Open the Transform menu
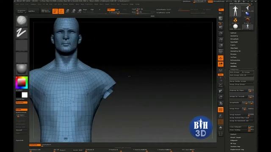The height and width of the screenshot is (152, 271). pos(124,4)
